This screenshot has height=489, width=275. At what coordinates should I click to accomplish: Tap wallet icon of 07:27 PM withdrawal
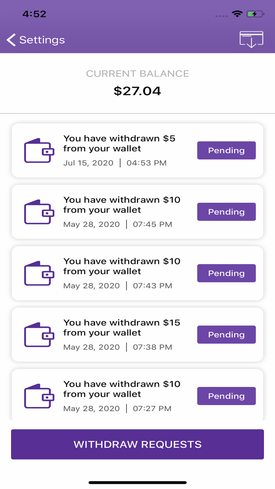[39, 396]
